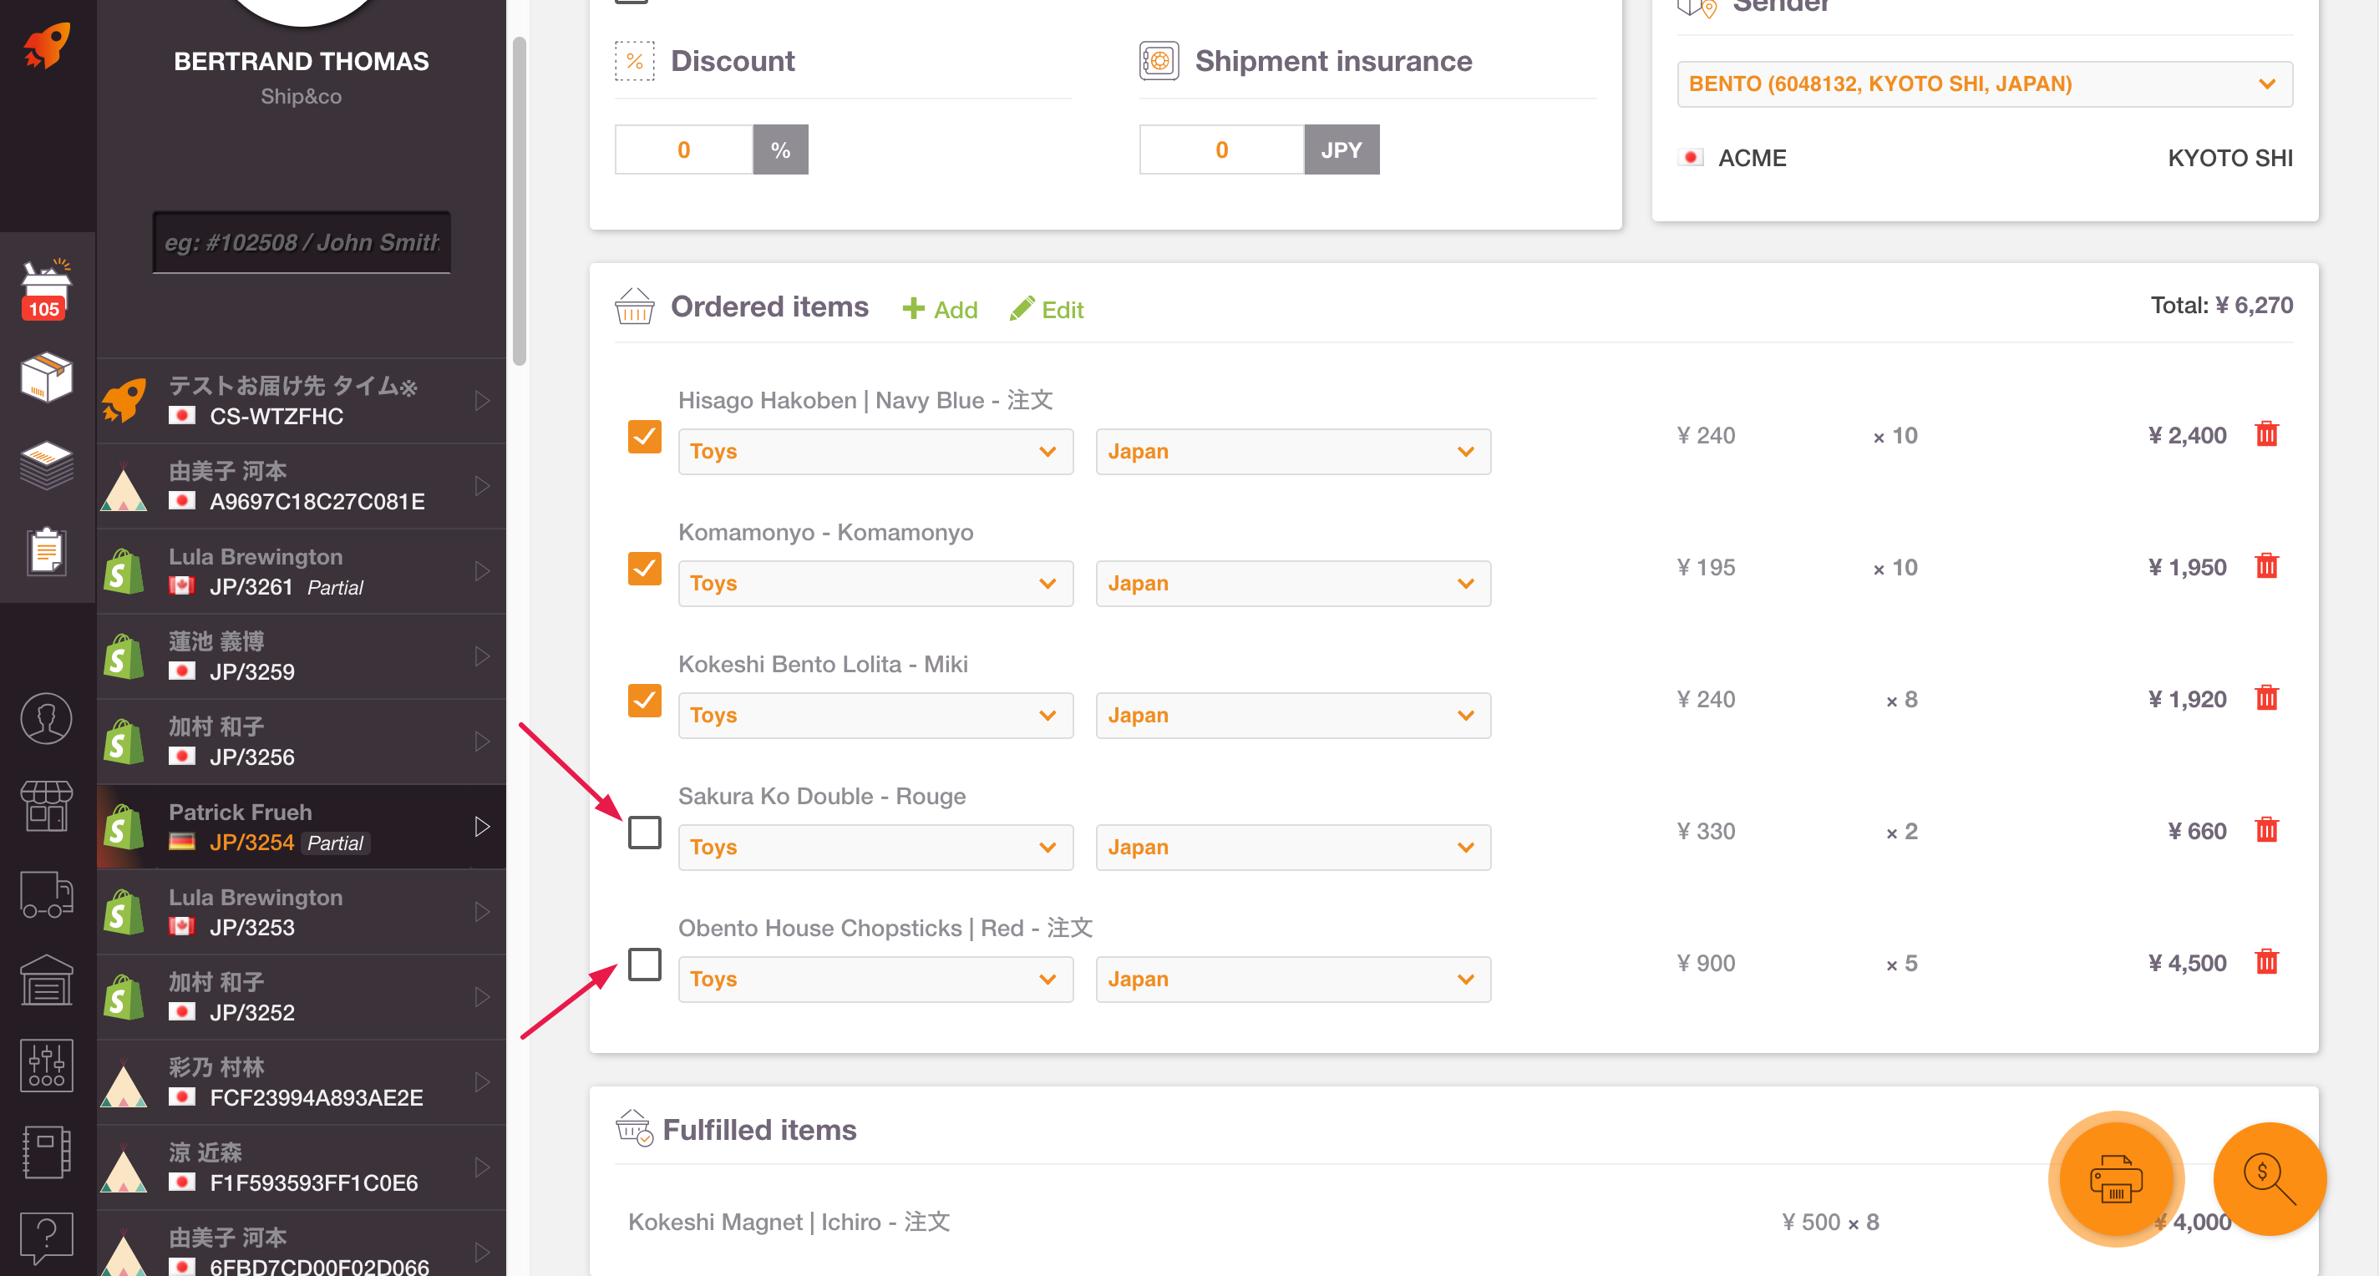Screen dimensions: 2379x1276
Task: Open the store front icon in sidebar
Action: coord(46,805)
